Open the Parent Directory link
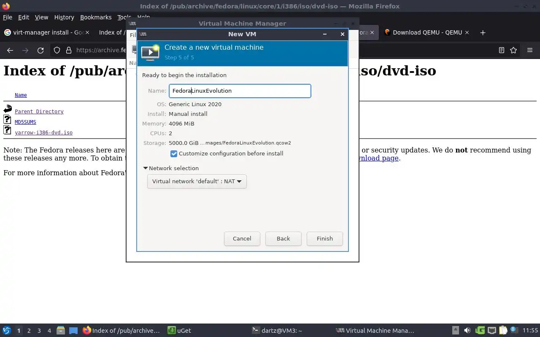The width and height of the screenshot is (540, 337). [x=39, y=112]
